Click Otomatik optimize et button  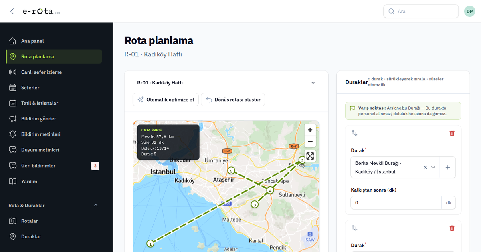(166, 100)
